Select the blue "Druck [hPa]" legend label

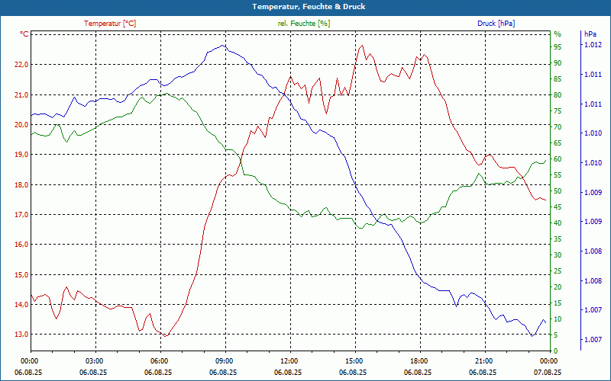(x=496, y=24)
